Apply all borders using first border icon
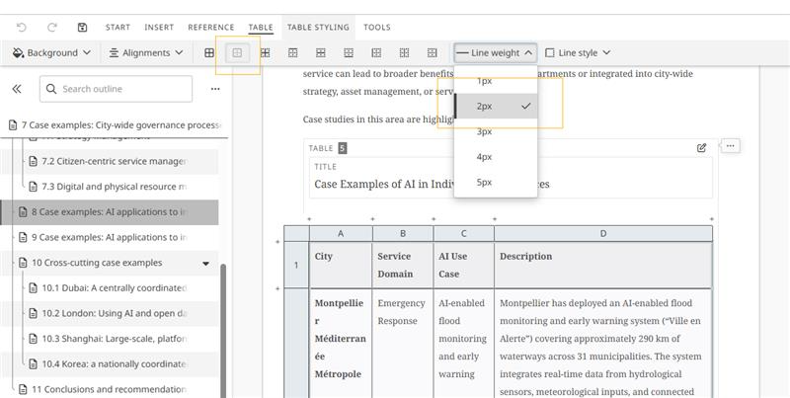 (209, 52)
